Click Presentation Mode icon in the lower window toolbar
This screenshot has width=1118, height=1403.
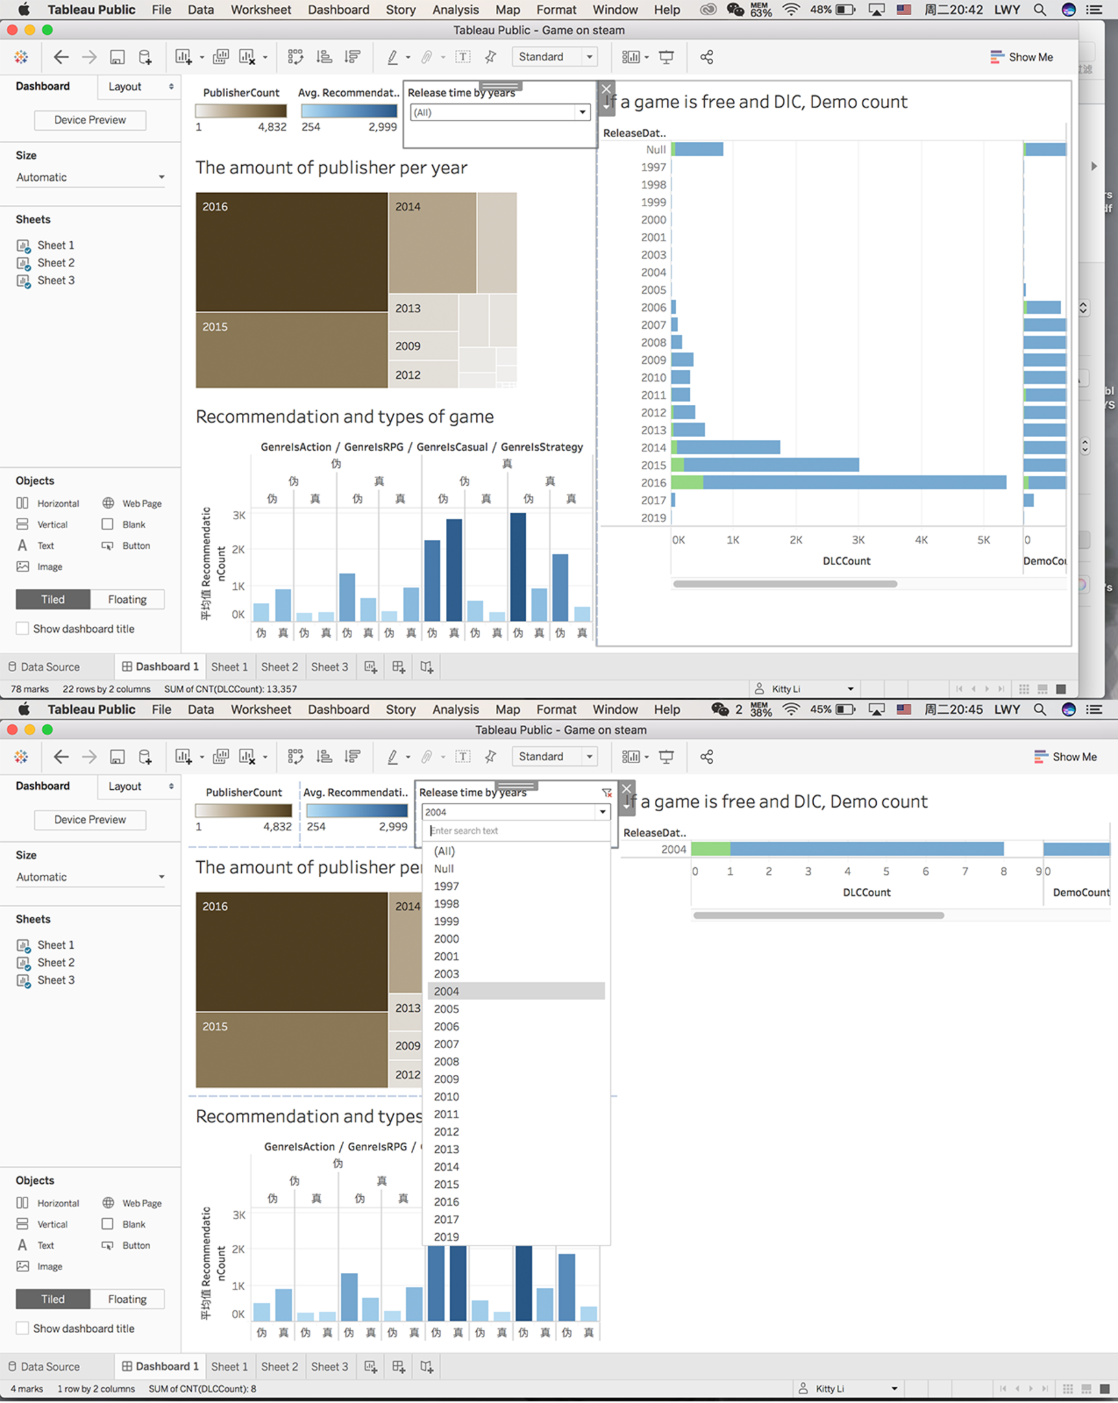coord(666,756)
